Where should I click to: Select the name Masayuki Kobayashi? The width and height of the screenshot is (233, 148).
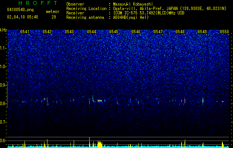tap(133, 4)
